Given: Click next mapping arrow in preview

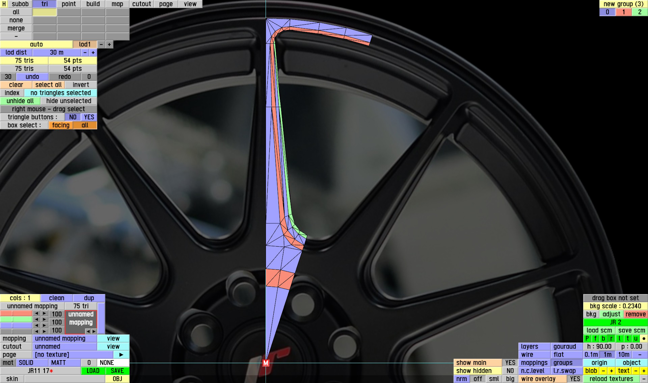Looking at the screenshot, I should tap(94, 331).
